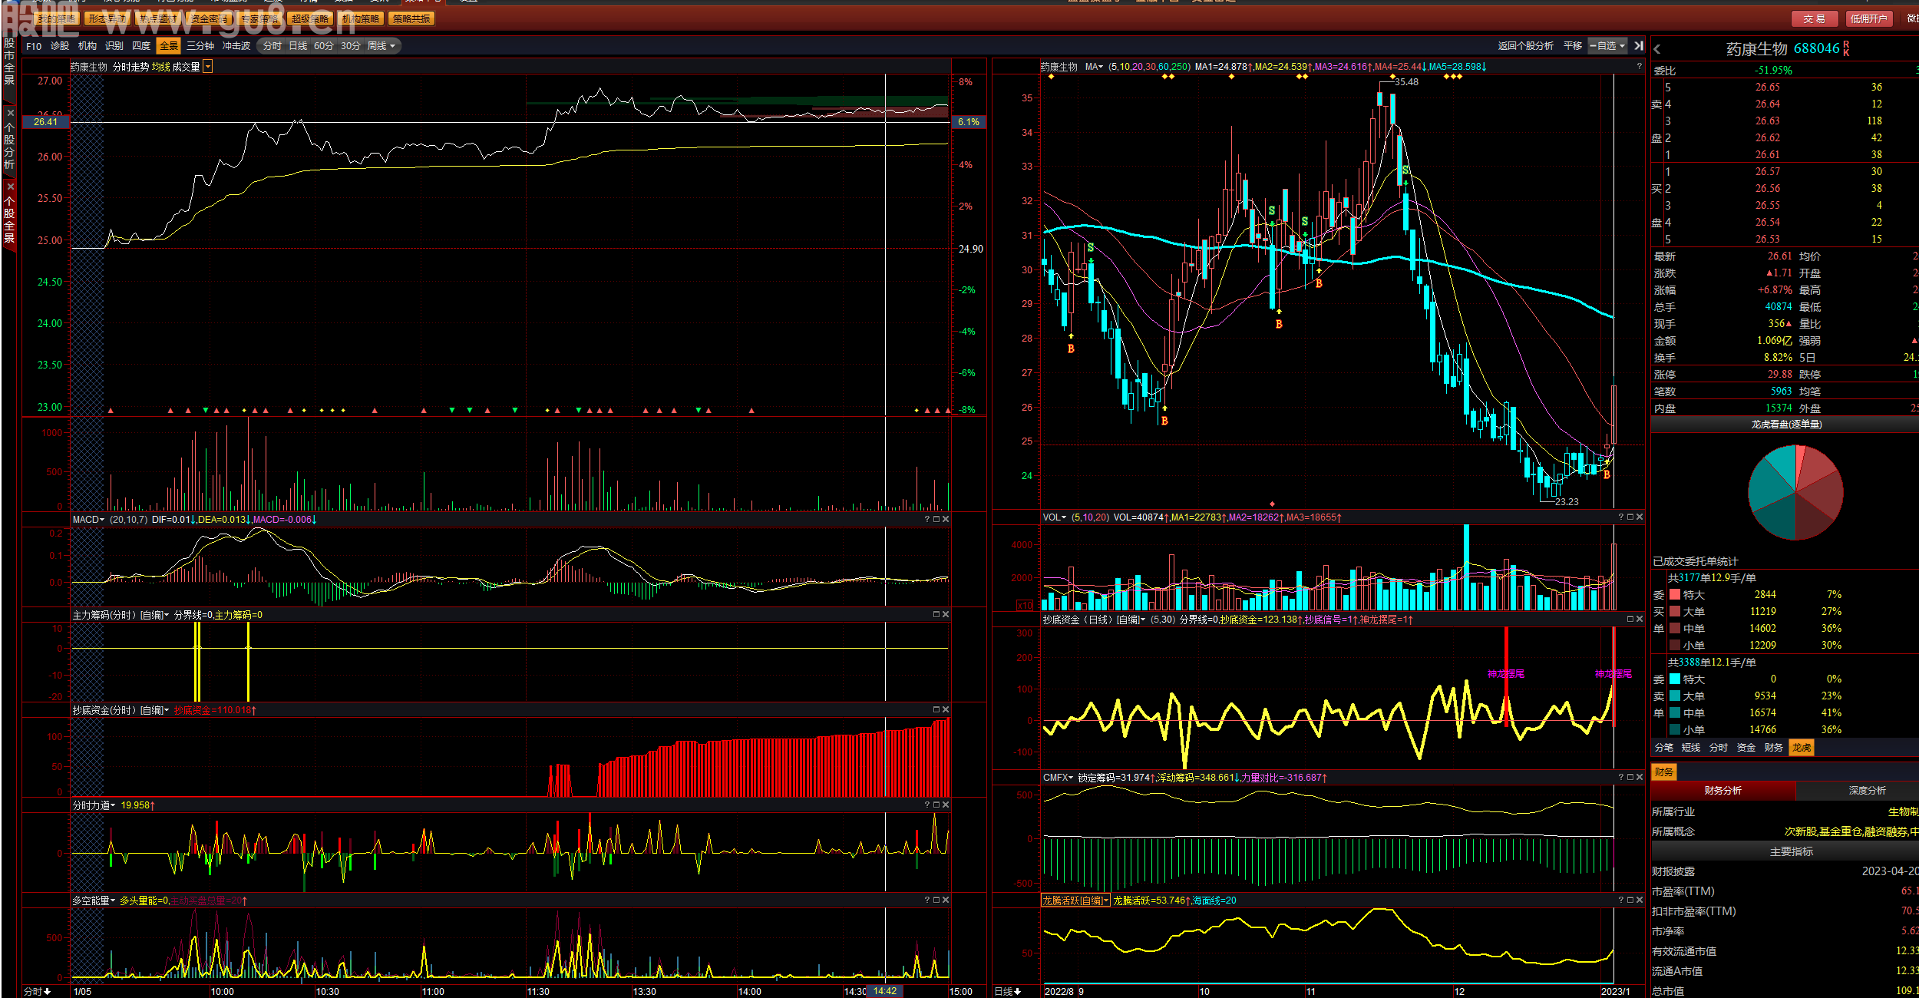The height and width of the screenshot is (998, 1919).
Task: Open the 财务分析 tab
Action: tap(1723, 791)
